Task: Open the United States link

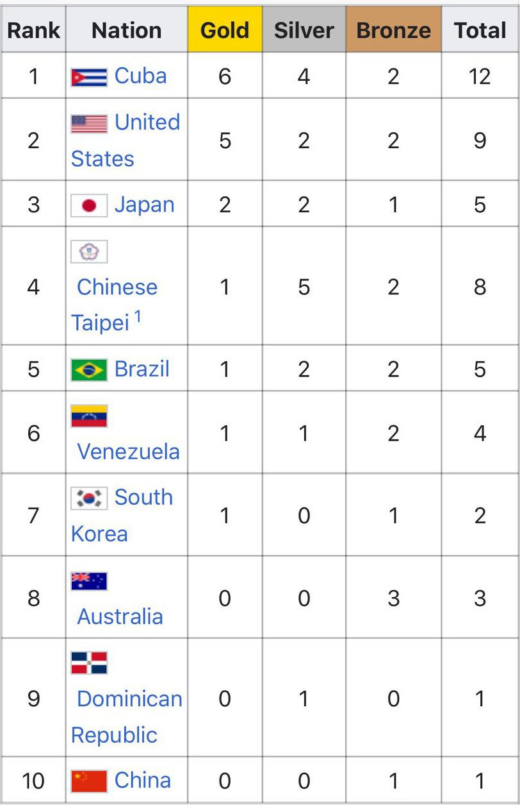Action: [126, 140]
